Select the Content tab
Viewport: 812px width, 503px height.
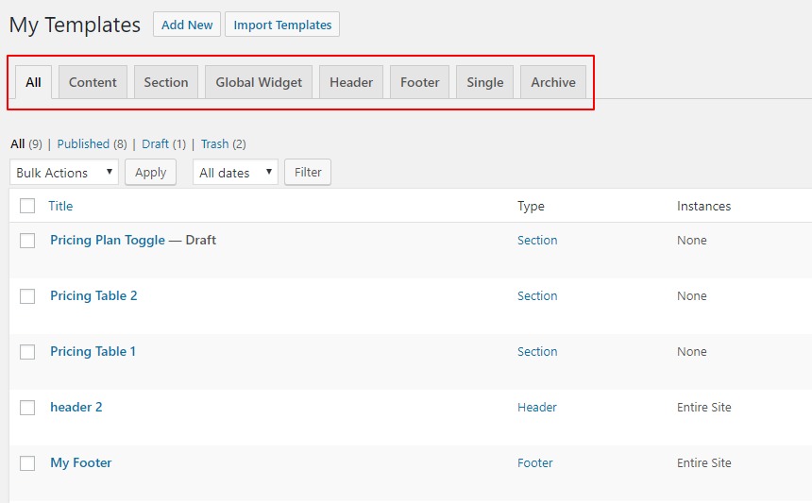[x=93, y=82]
